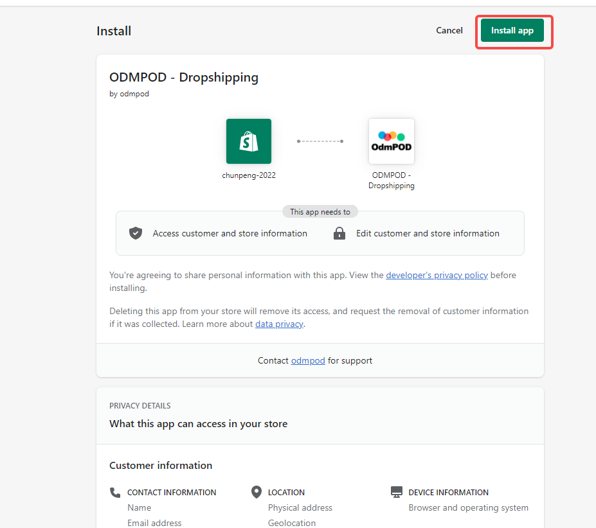Click the LOCATION label
Viewport: 596px width, 528px height.
pos(286,492)
